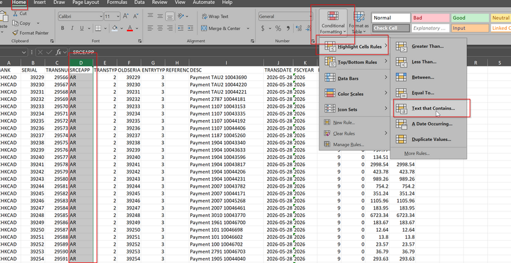
Task: Apply Comma Style
Action: (x=288, y=28)
